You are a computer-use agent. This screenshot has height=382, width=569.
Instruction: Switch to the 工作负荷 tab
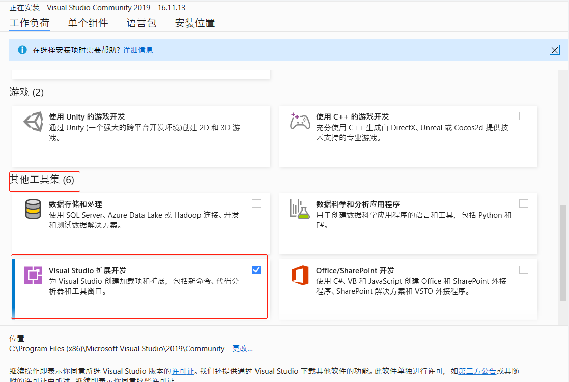tap(30, 23)
